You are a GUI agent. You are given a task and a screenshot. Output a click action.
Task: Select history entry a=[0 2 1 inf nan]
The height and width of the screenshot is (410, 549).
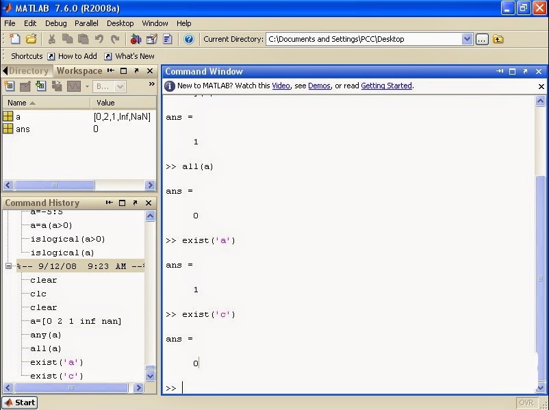(75, 322)
